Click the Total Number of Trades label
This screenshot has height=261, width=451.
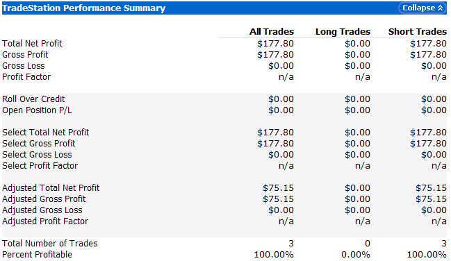pyautogui.click(x=50, y=243)
